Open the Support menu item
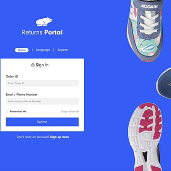This screenshot has height=171, width=171. 63,50
